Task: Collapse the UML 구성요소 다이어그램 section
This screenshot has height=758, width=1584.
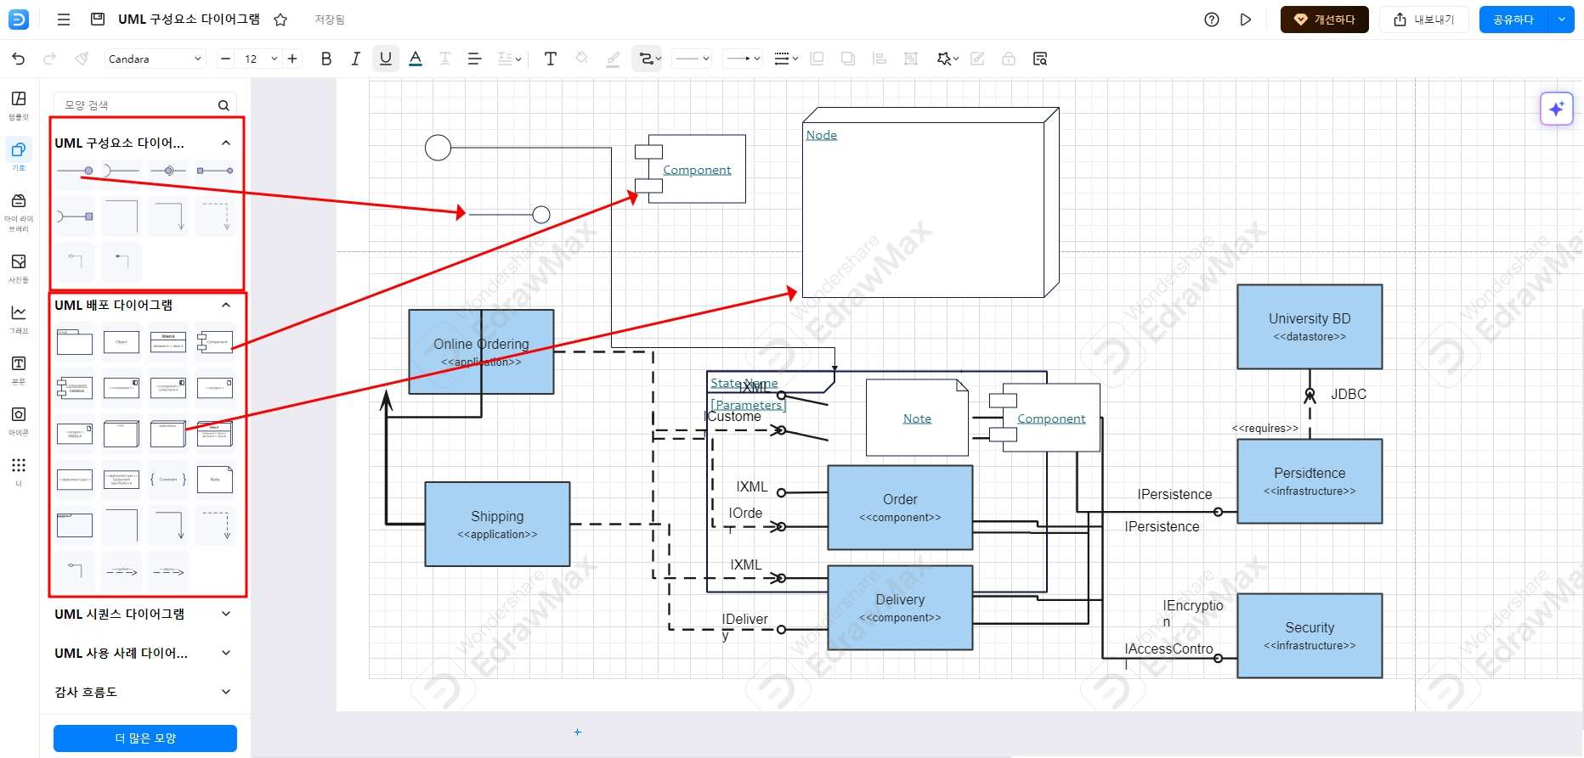Action: [x=226, y=143]
